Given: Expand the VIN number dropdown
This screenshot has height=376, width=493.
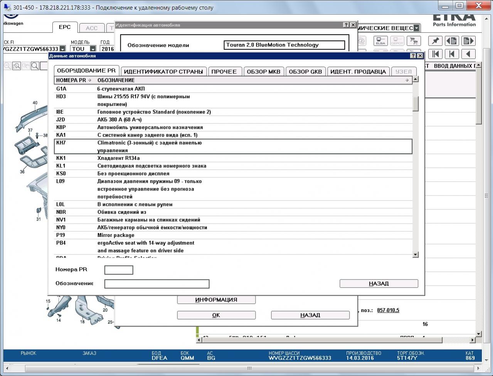Looking at the screenshot, I should coord(62,49).
